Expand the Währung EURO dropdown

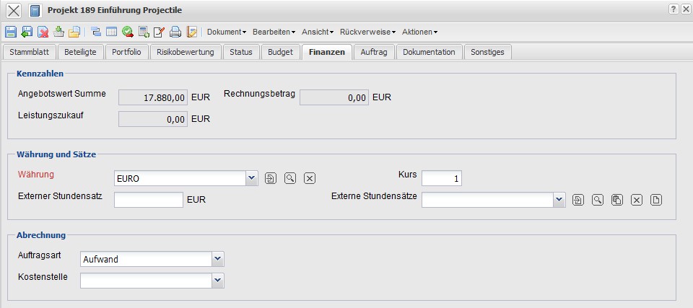[251, 178]
